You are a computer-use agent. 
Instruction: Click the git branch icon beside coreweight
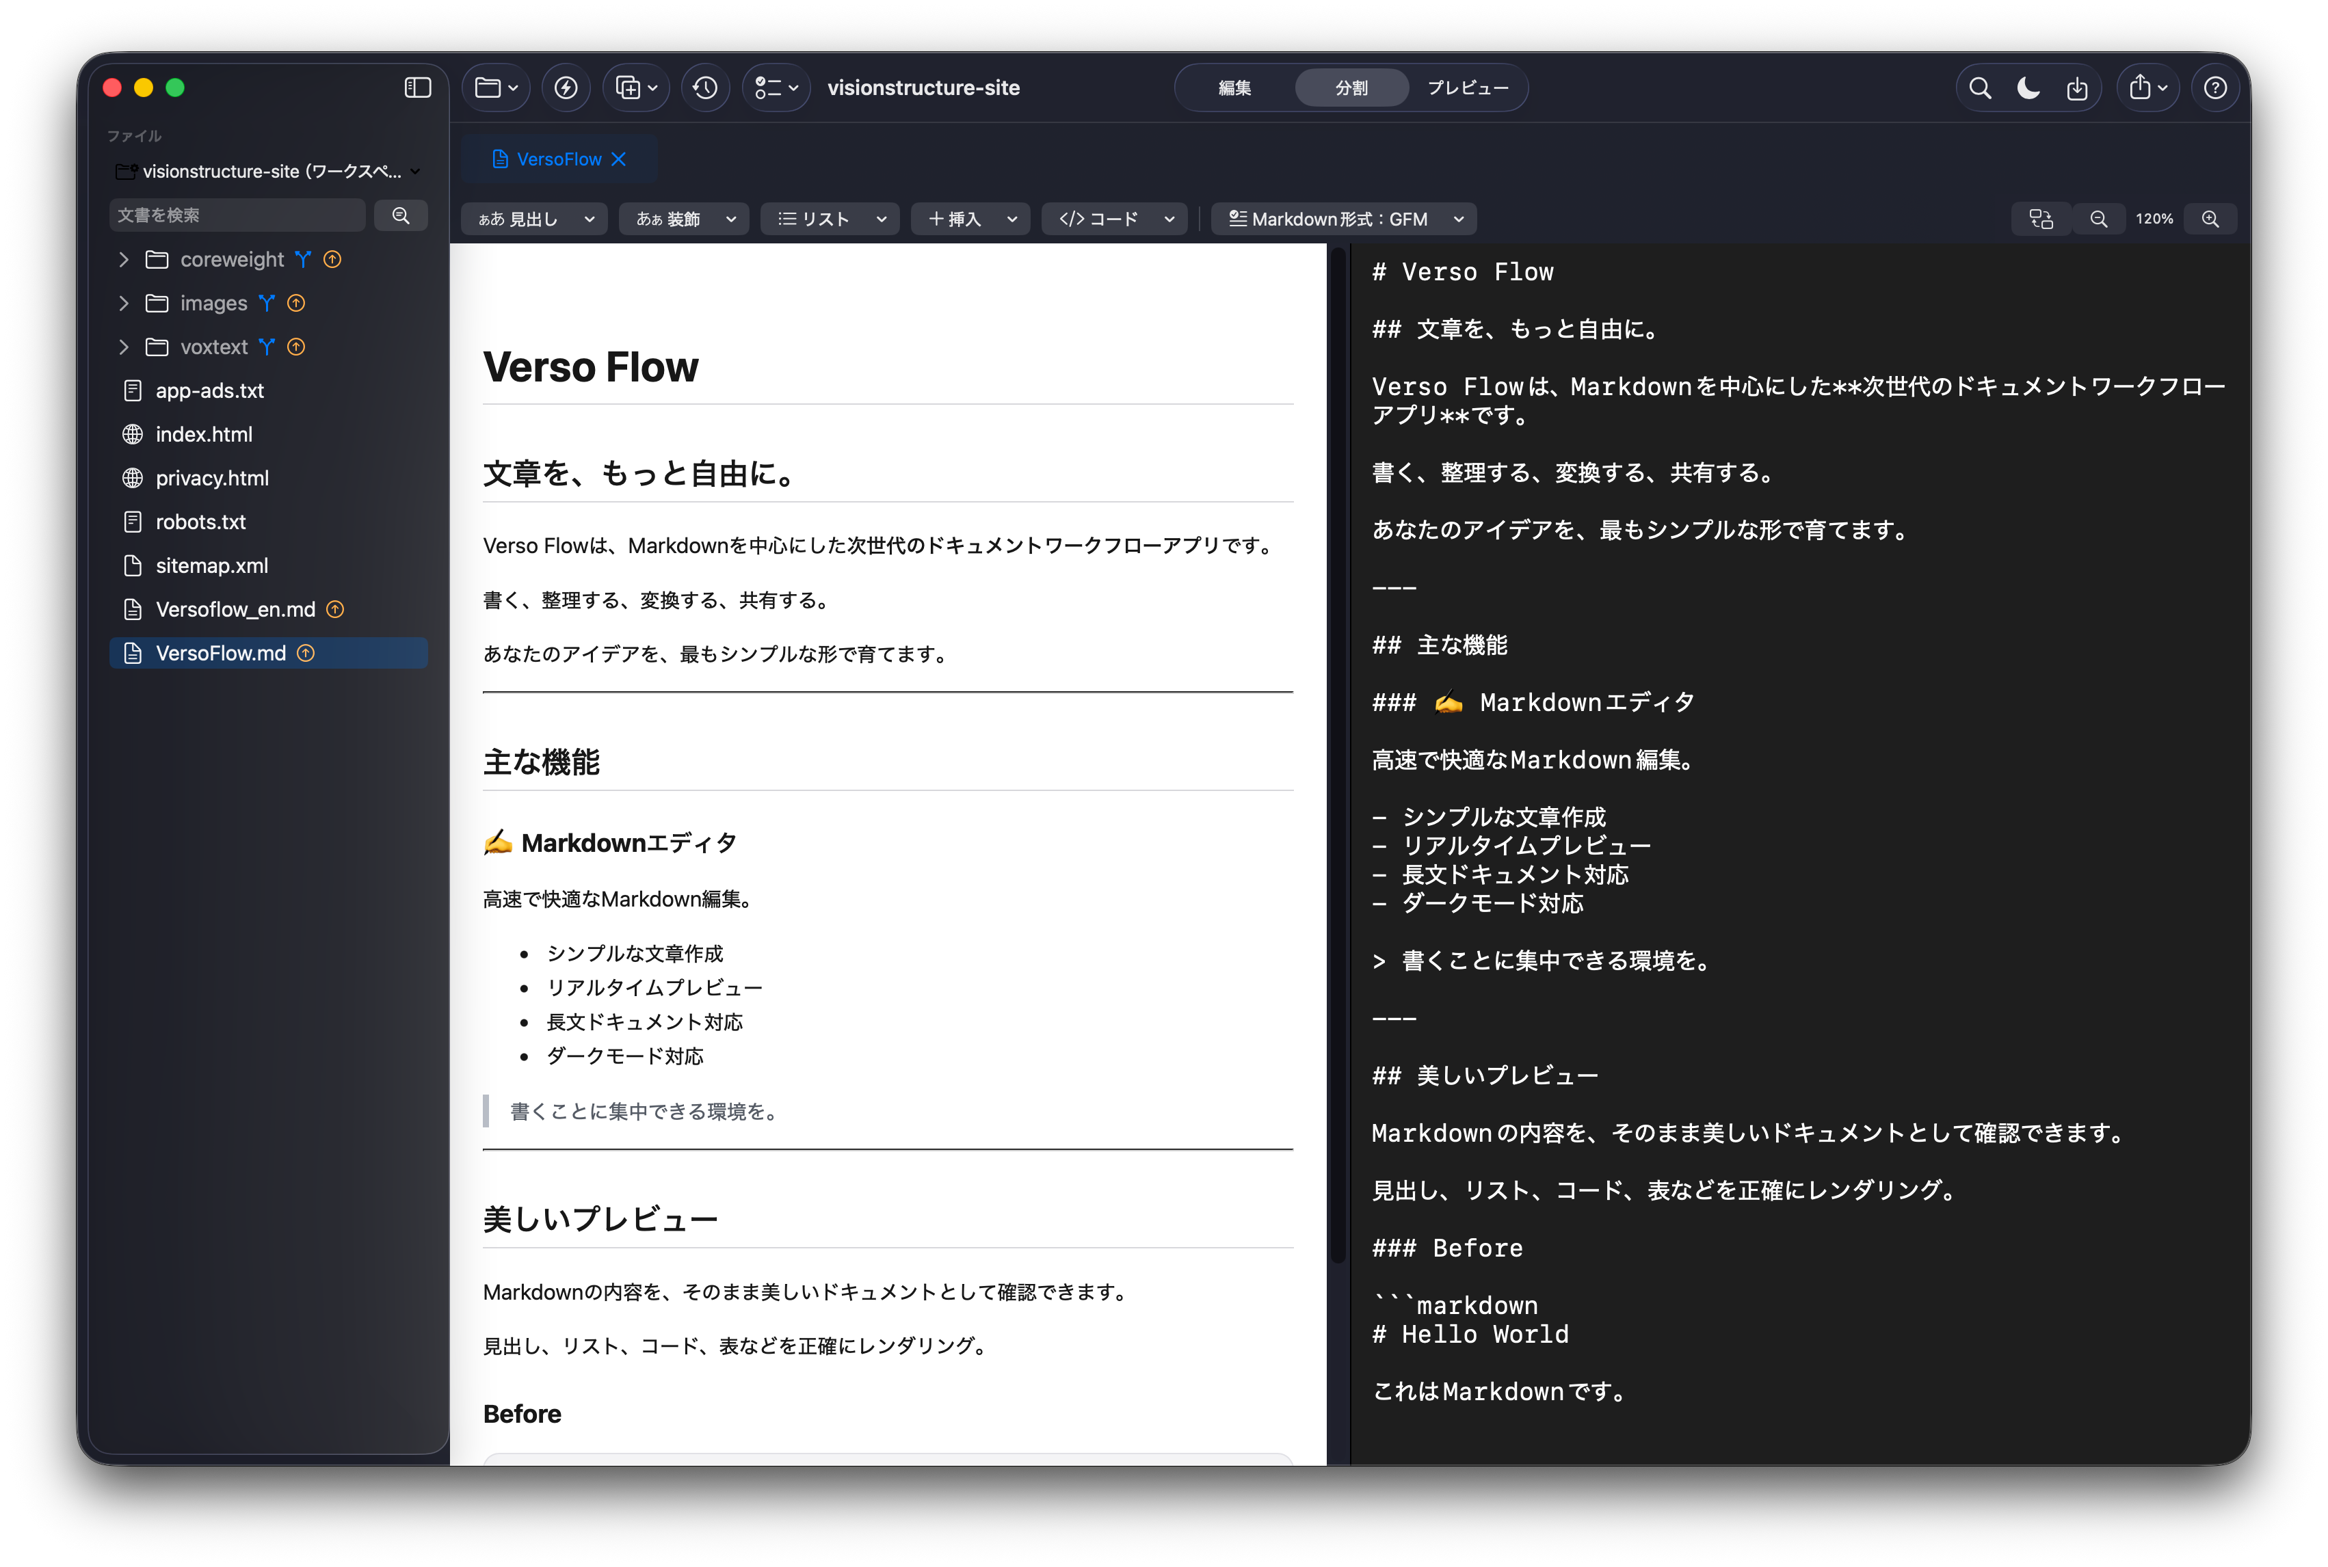pyautogui.click(x=303, y=259)
